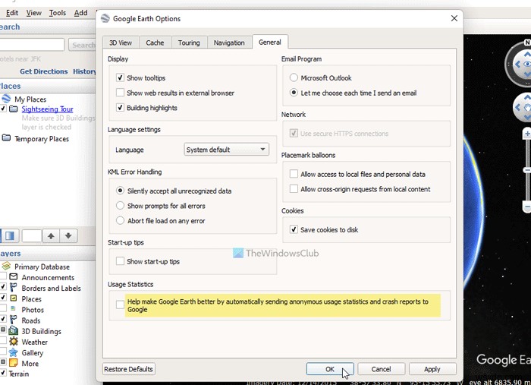The image size is (531, 385).
Task: Click the move-up arrow in Places panel
Action: (51, 236)
